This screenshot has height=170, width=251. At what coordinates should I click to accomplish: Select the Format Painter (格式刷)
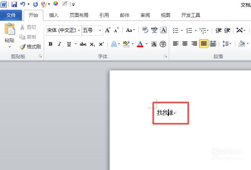click(30, 47)
